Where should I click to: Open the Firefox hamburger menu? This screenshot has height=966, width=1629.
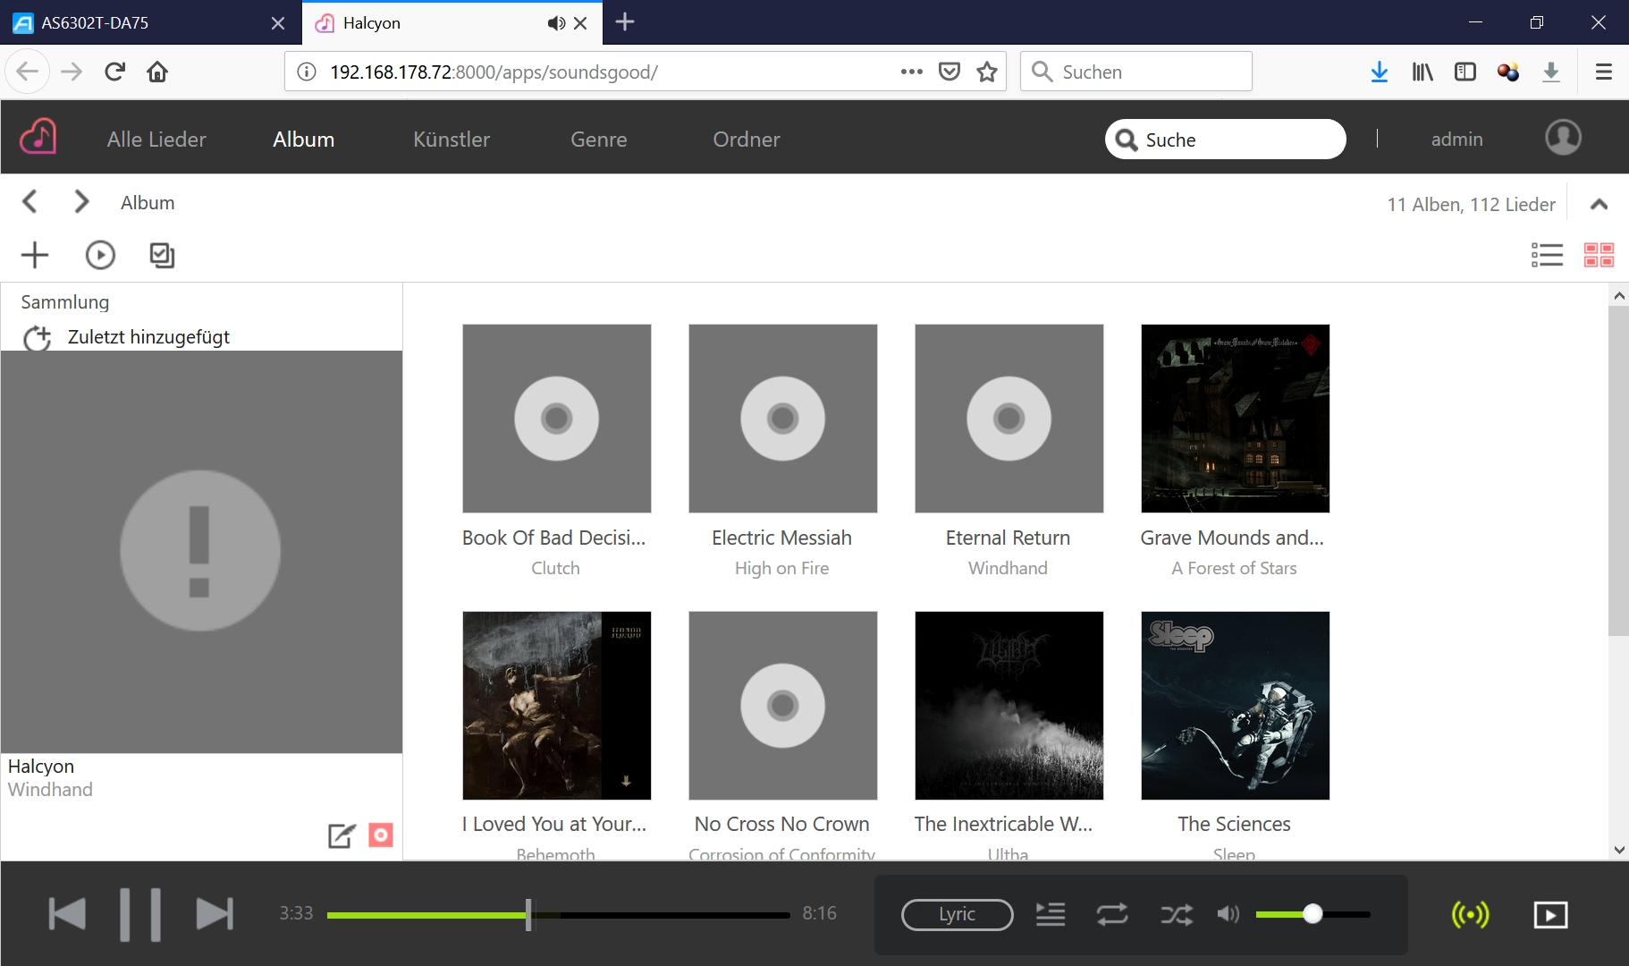coord(1604,72)
